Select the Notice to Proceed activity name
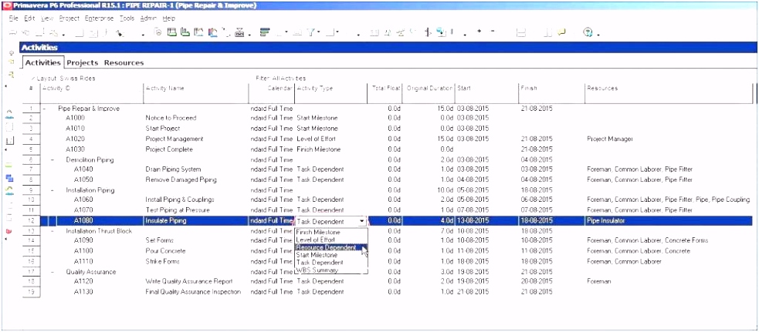The height and width of the screenshot is (332, 759). [171, 119]
